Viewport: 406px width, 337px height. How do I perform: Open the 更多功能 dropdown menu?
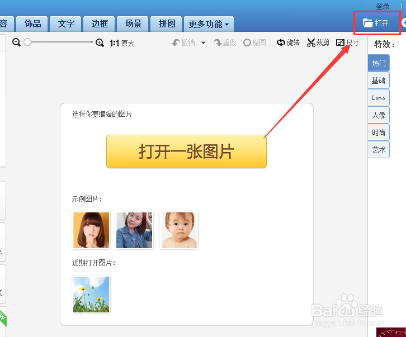coord(209,24)
